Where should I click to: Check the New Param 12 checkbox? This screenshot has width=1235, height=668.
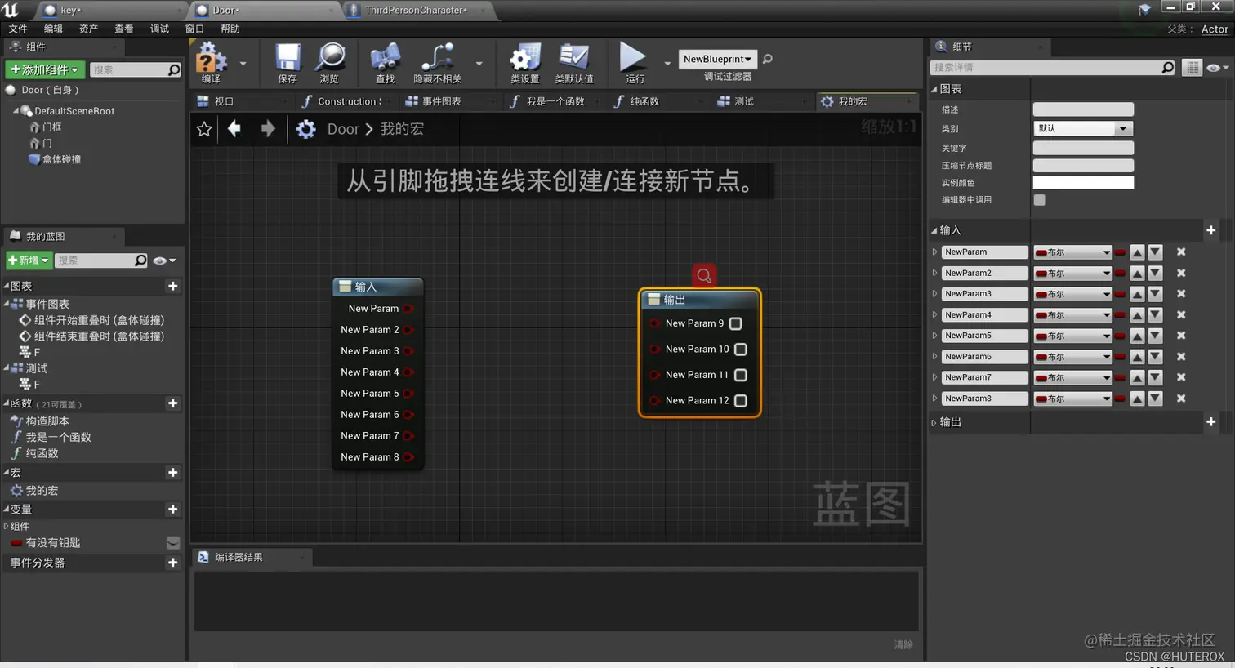point(741,401)
